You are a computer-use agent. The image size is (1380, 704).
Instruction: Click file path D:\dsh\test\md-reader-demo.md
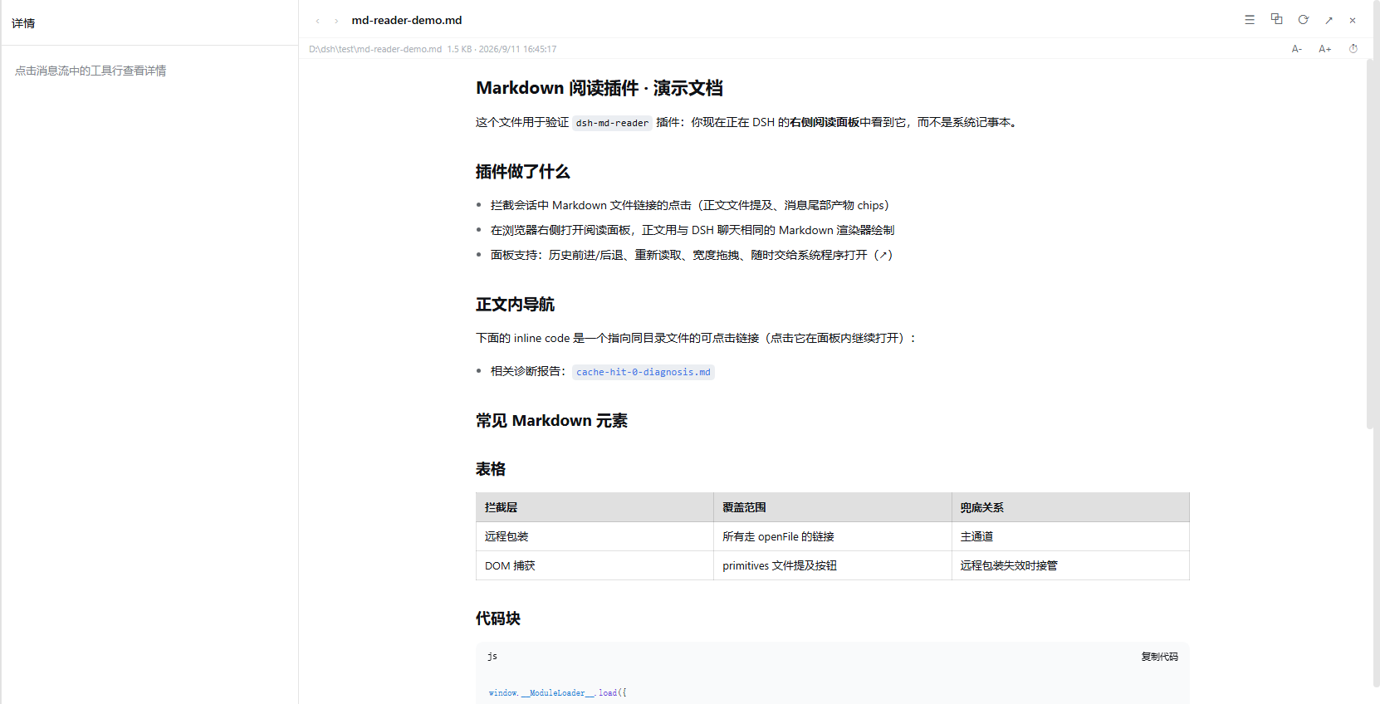[375, 49]
